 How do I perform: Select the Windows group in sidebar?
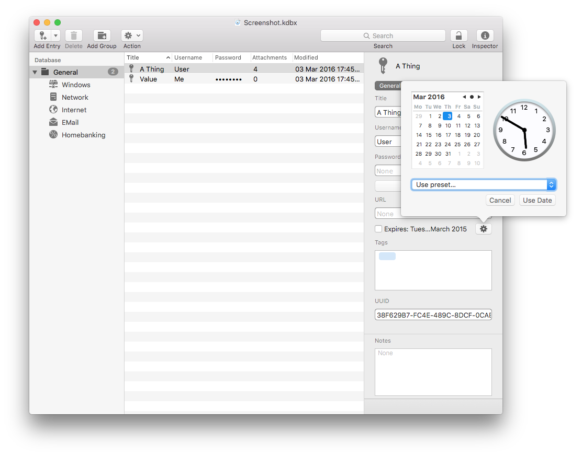(x=76, y=85)
